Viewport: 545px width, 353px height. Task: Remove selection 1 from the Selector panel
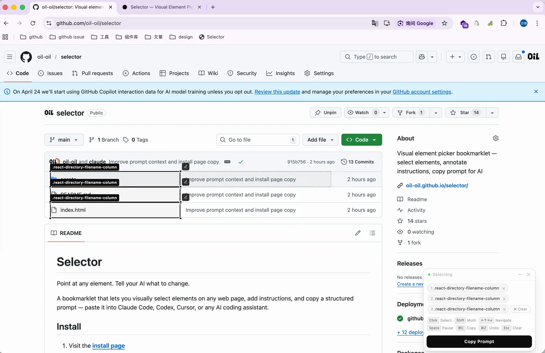click(504, 289)
